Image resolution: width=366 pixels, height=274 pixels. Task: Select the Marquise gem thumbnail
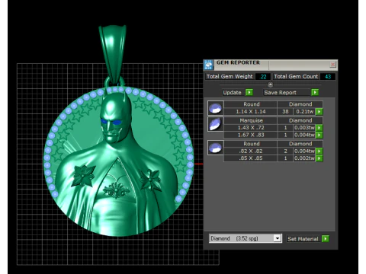tap(216, 124)
